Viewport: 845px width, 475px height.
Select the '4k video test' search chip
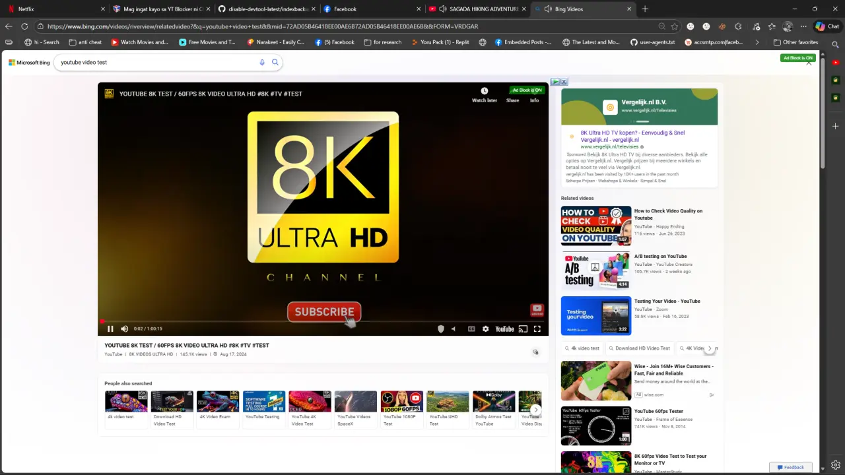click(x=582, y=348)
